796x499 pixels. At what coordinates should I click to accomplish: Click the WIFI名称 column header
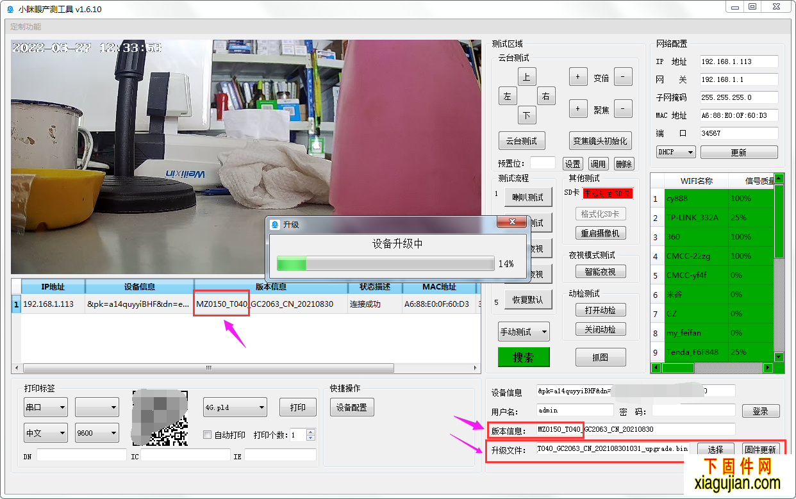[696, 181]
